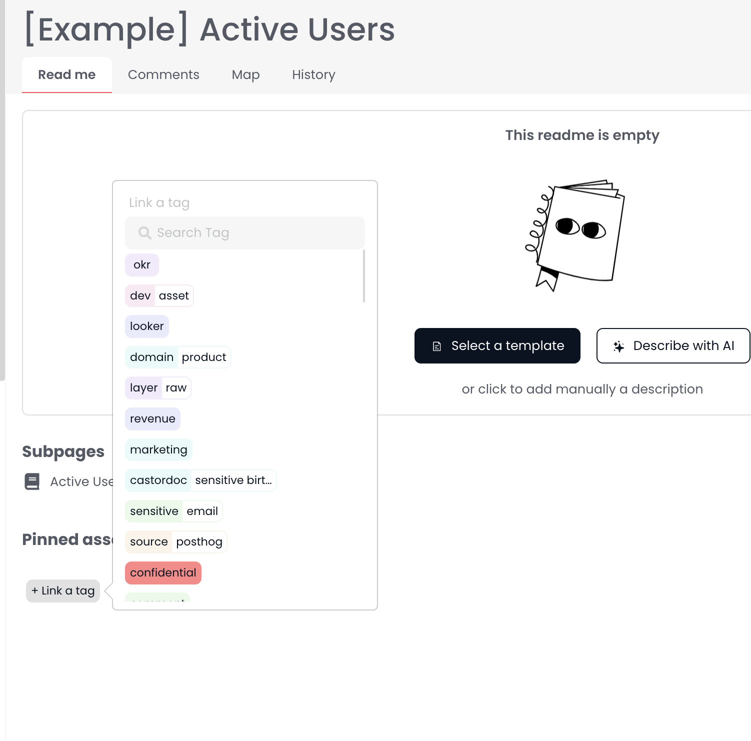The width and height of the screenshot is (751, 741).
Task: Choose the red confidential tag
Action: click(163, 573)
